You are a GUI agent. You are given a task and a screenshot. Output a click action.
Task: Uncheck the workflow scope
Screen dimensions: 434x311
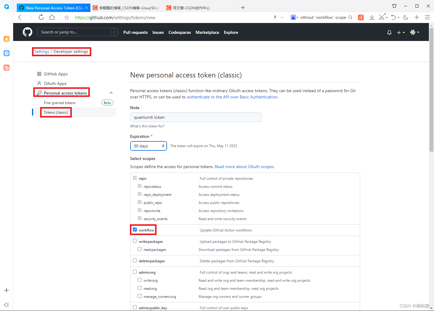pos(135,229)
